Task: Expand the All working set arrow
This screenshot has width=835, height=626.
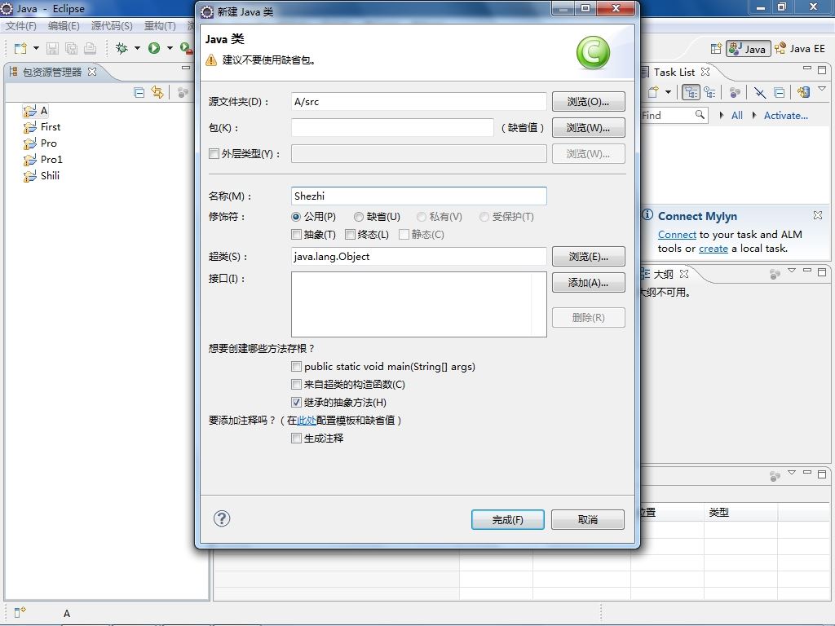Action: pos(721,115)
